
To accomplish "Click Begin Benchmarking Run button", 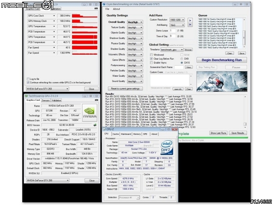I will pos(222,60).
